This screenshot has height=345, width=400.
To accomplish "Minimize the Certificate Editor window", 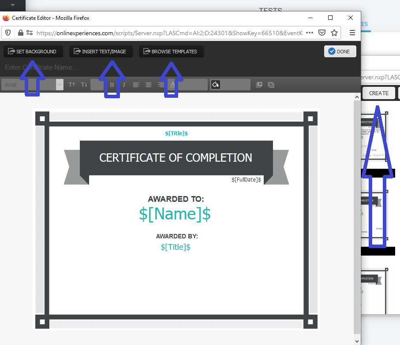I will pyautogui.click(x=310, y=18).
